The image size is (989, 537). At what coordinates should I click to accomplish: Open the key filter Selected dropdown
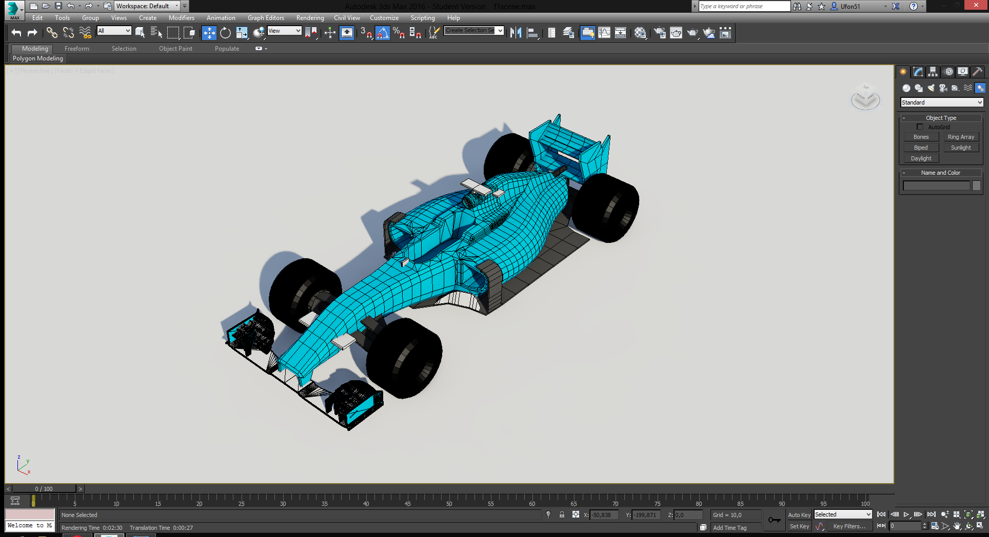[x=843, y=514]
